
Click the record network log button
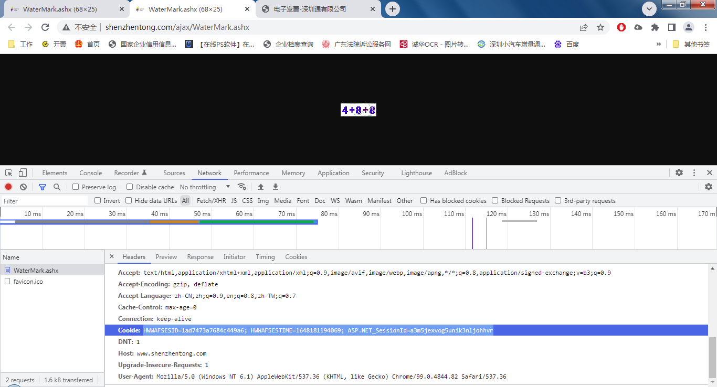(8, 187)
